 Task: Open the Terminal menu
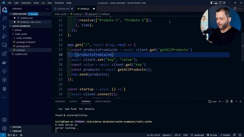pos(59,3)
